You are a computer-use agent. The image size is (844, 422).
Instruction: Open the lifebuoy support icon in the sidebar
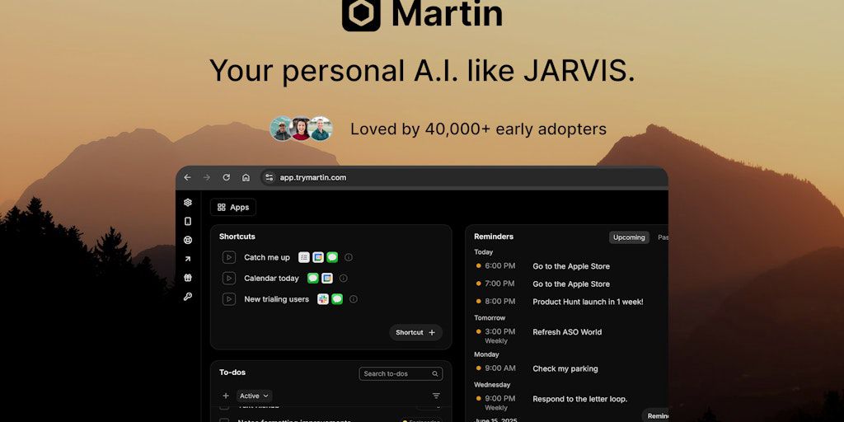[x=187, y=240]
